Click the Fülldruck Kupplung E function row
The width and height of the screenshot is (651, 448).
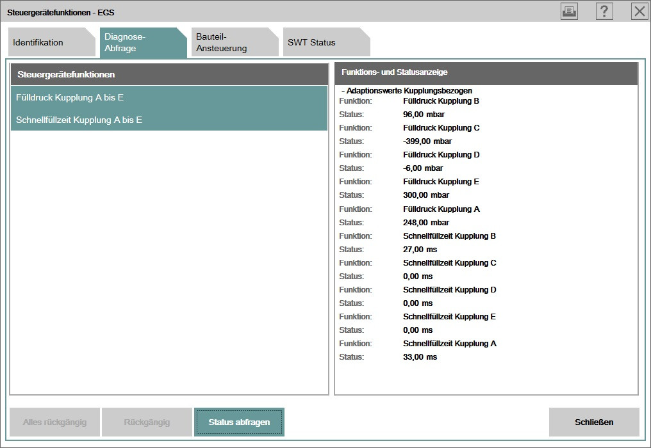441,182
